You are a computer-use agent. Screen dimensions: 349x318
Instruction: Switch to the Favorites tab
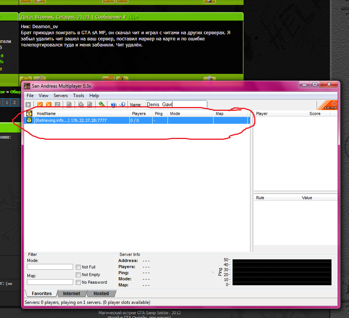[41, 294]
